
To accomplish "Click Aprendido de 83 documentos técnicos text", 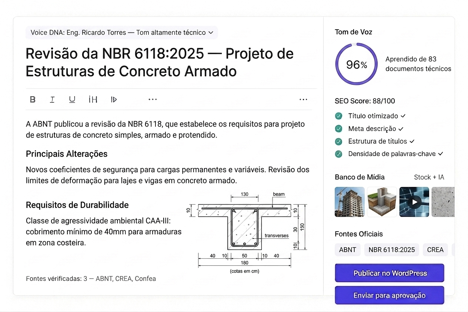I will click(418, 64).
